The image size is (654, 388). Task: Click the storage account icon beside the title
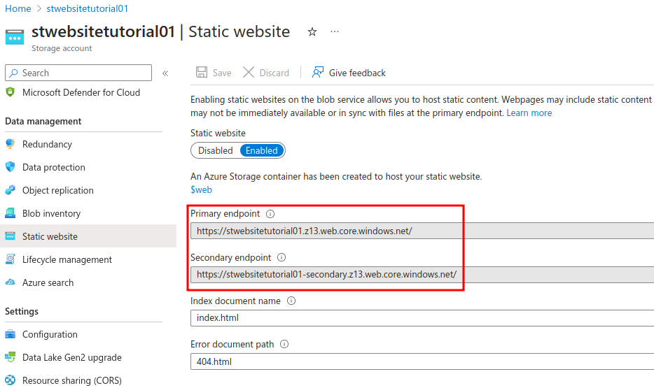(15, 37)
